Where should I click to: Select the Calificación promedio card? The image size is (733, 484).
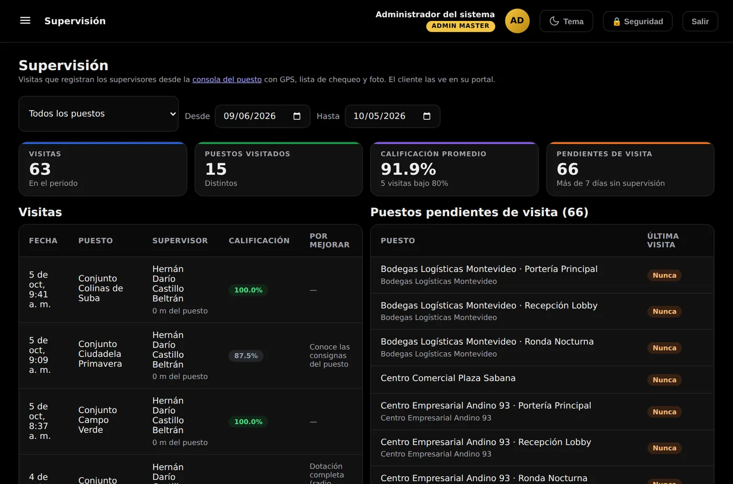454,169
